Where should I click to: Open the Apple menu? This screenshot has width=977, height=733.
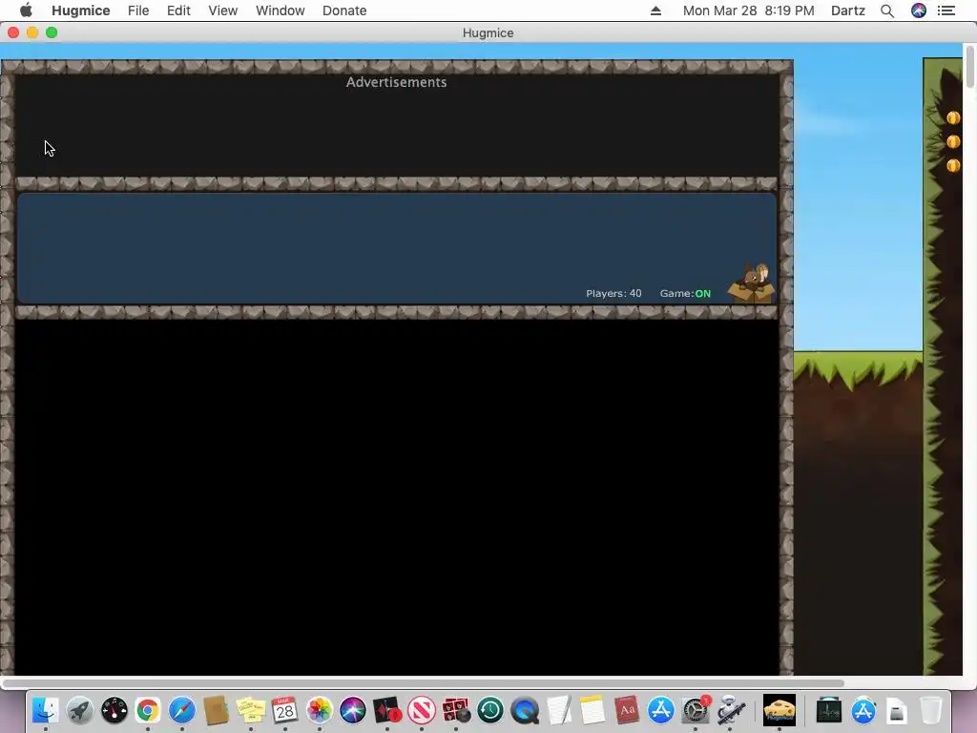26,10
